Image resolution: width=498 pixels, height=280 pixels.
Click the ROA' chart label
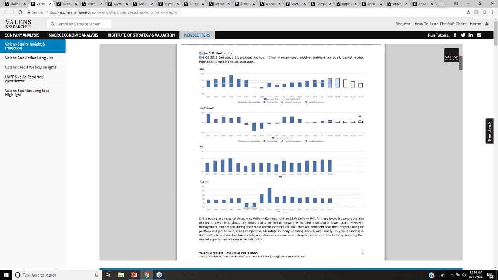pos(202,69)
